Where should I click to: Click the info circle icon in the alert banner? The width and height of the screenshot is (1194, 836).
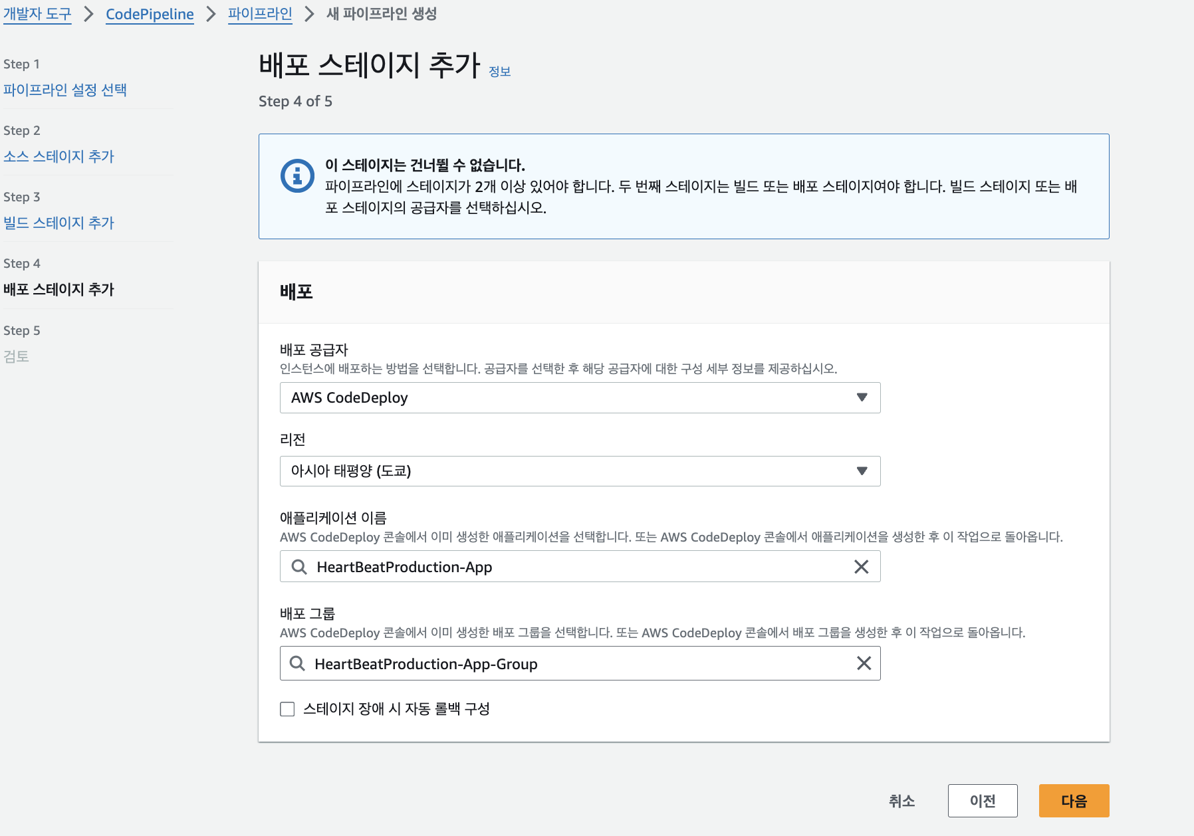297,176
